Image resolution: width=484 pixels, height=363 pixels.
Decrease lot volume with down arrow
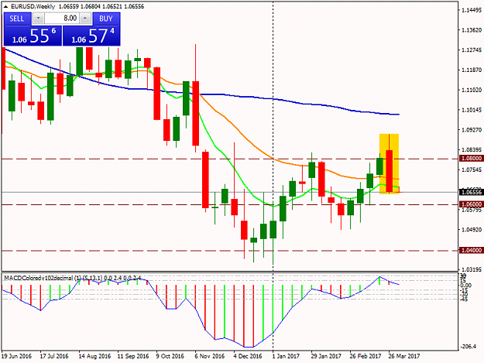(x=38, y=19)
